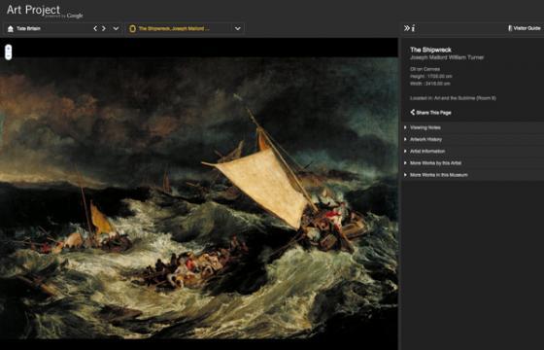Expand the Artwork History section
544x350 pixels.
[x=472, y=139]
